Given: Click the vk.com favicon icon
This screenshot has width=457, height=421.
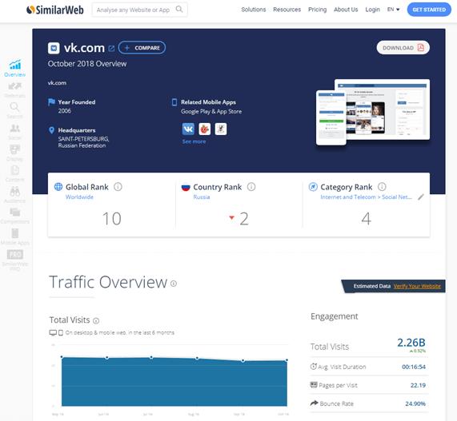Looking at the screenshot, I should click(54, 48).
